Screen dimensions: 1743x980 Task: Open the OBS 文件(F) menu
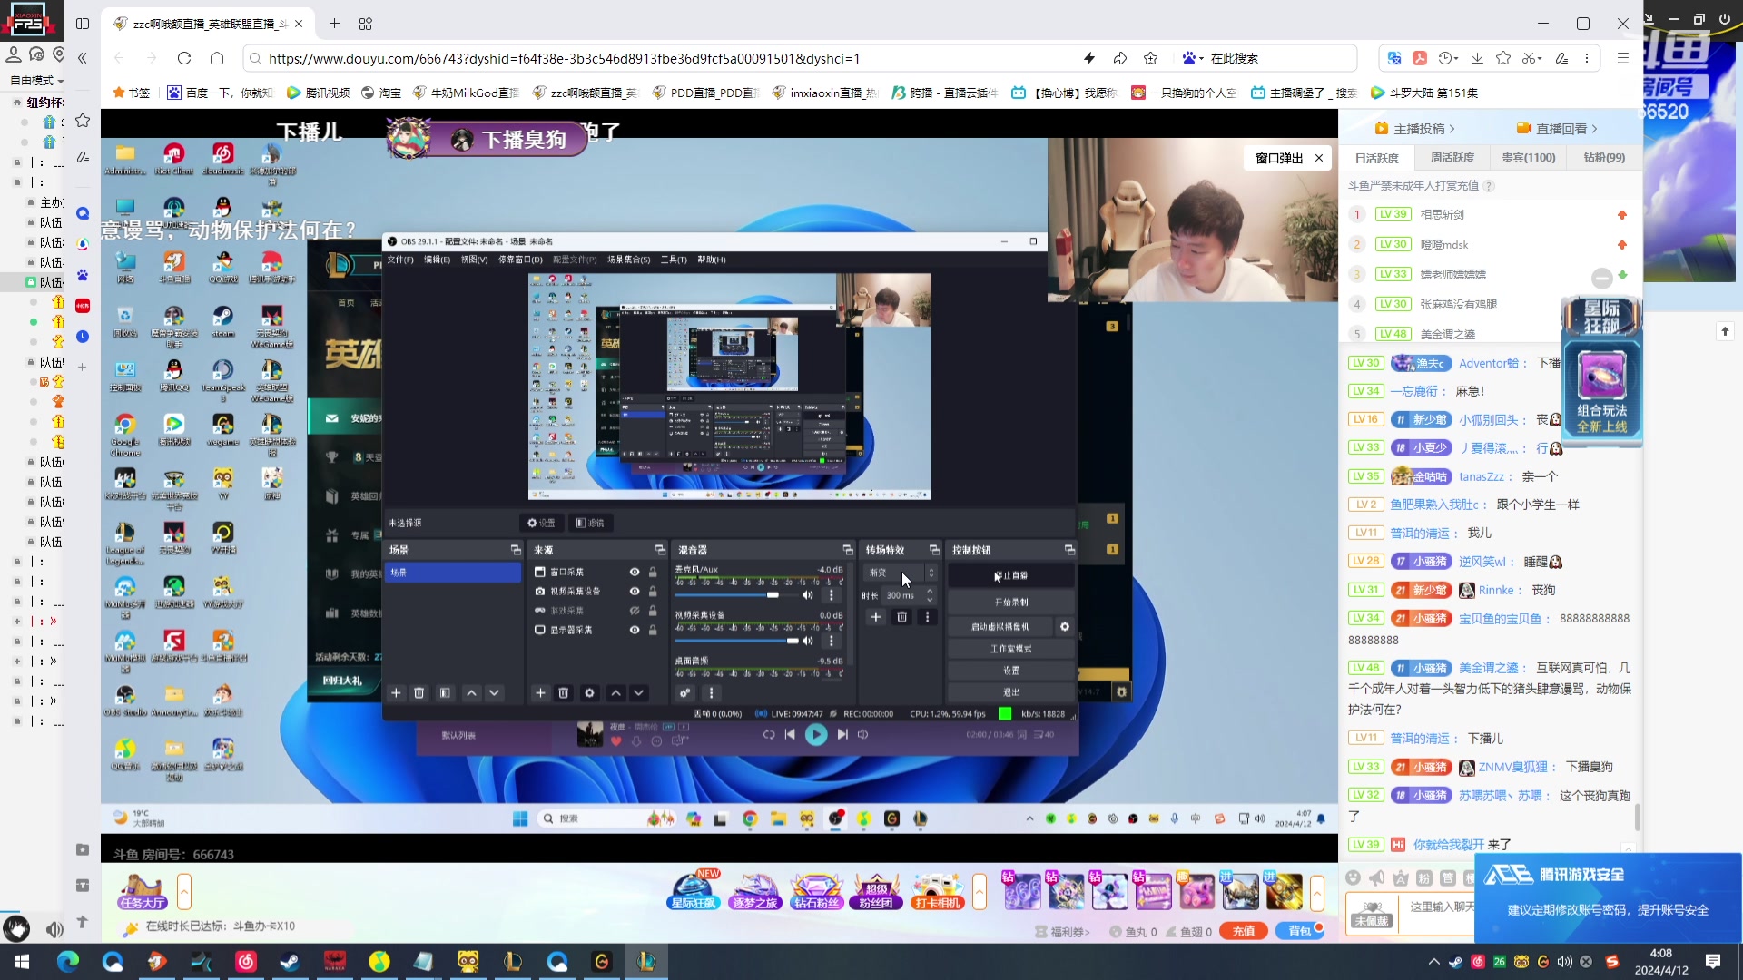(400, 260)
